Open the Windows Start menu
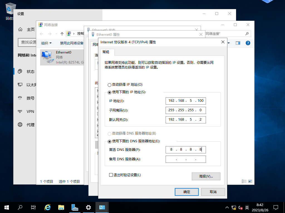285x213 pixels. tap(7, 207)
